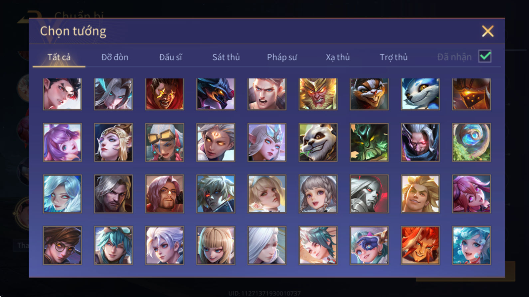Select the green tree monster hero
The width and height of the screenshot is (529, 297).
coord(369,143)
